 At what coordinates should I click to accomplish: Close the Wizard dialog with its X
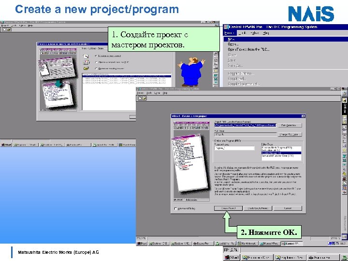tap(303, 116)
